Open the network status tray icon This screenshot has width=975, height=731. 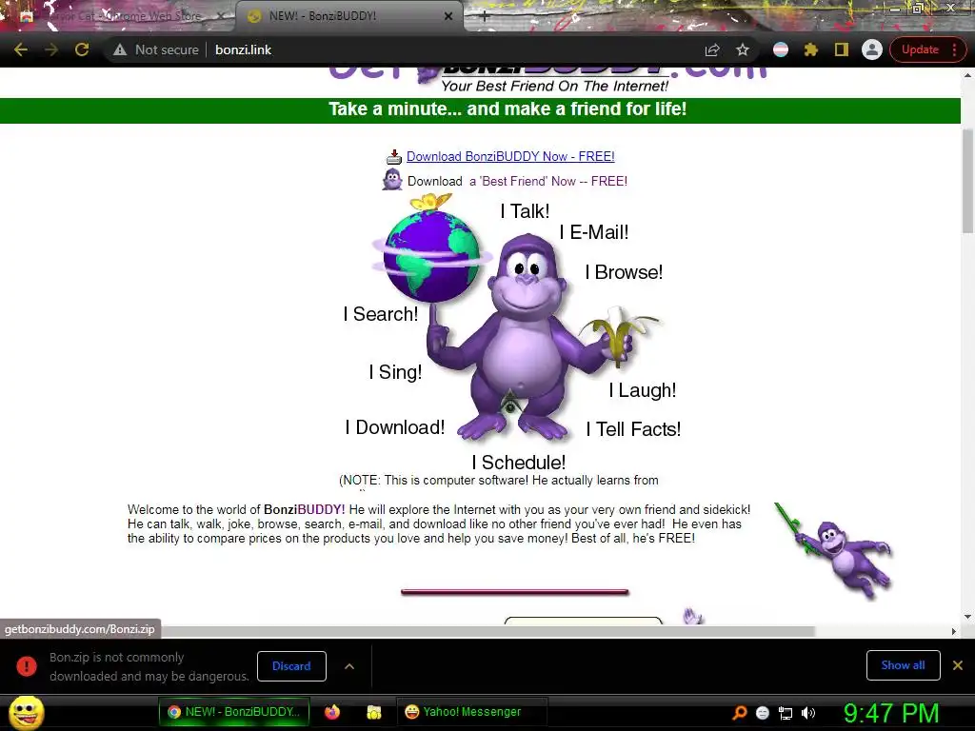786,714
